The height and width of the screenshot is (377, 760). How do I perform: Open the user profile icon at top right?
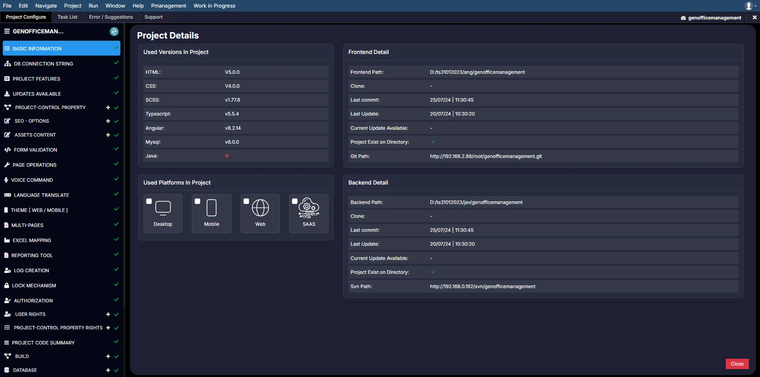[x=749, y=6]
